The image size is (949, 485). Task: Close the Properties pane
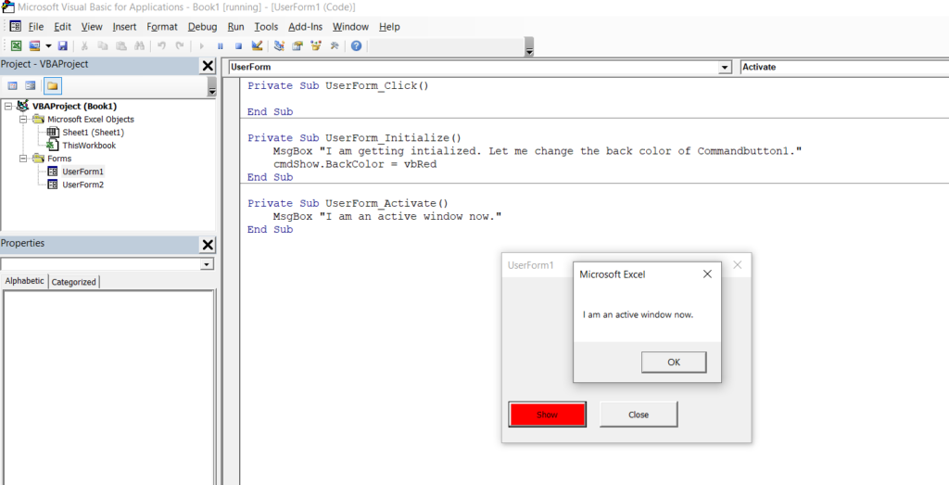[208, 245]
